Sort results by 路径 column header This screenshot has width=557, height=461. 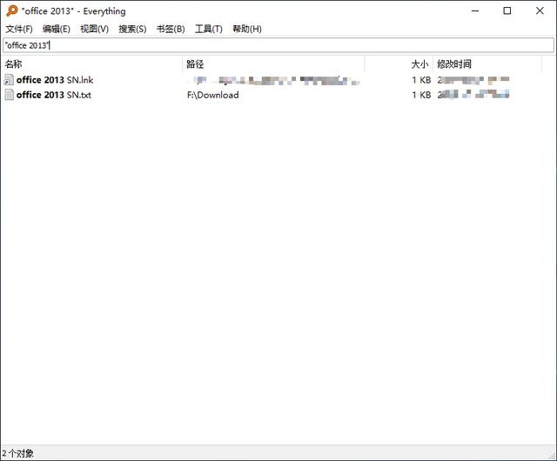coord(273,63)
